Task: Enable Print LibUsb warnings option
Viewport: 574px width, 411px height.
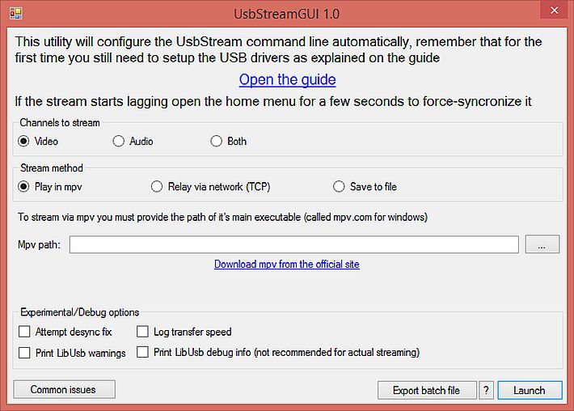Action: (x=24, y=353)
